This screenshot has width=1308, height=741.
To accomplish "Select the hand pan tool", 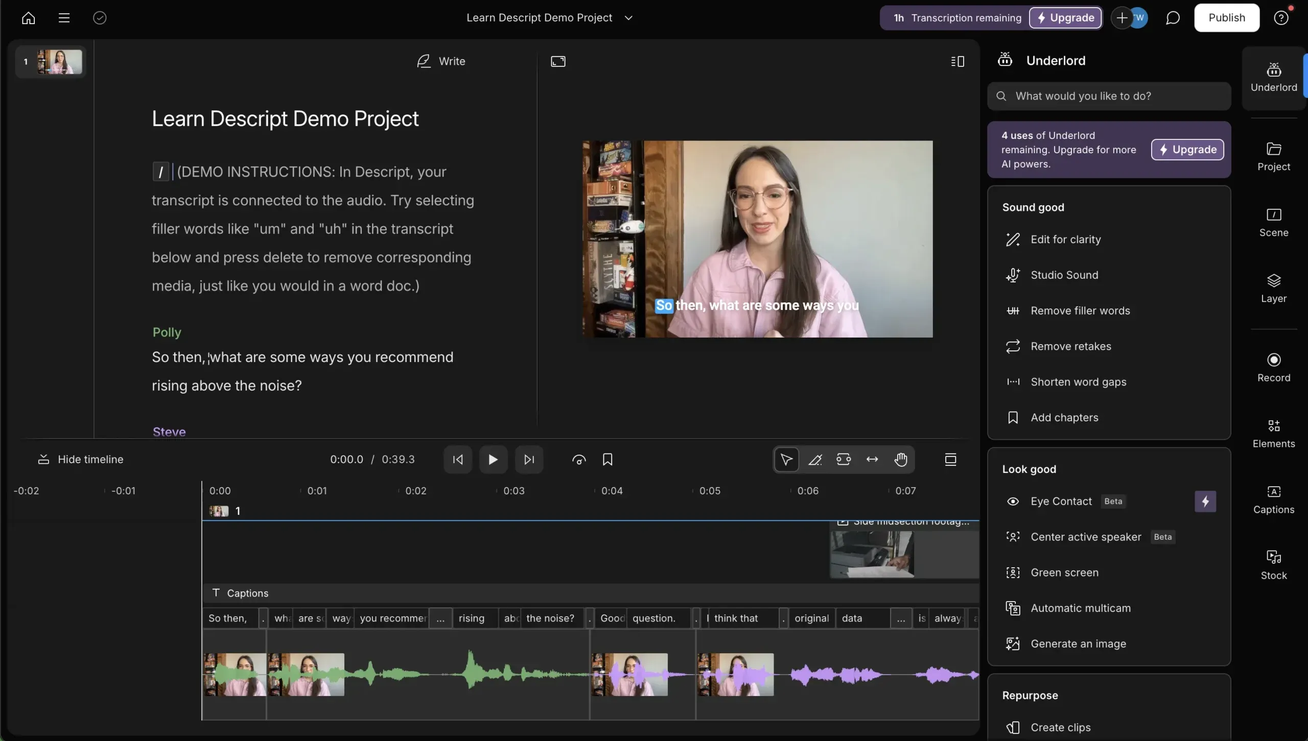I will pos(901,460).
